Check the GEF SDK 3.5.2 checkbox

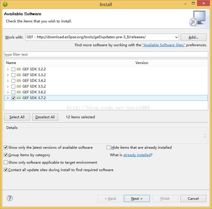(x=13, y=86)
